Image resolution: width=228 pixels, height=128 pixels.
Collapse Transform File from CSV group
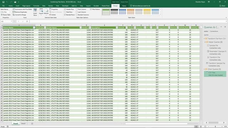[204, 39]
